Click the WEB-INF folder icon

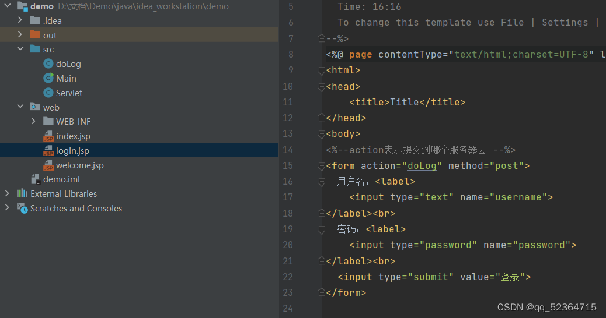(x=48, y=121)
